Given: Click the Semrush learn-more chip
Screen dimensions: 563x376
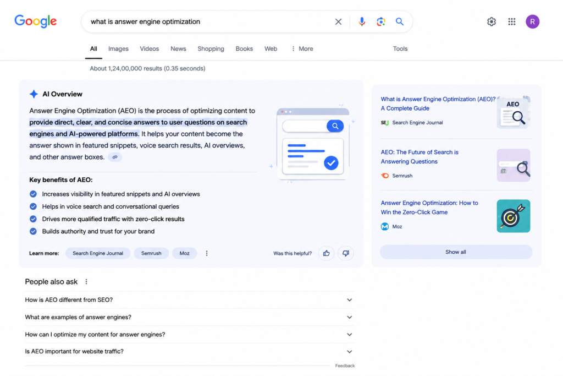Looking at the screenshot, I should pyautogui.click(x=151, y=253).
